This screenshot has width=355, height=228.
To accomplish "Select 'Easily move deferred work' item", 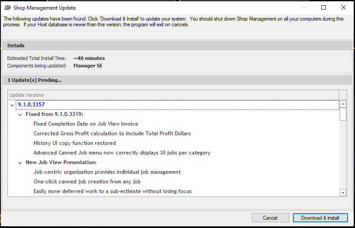I will click(112, 191).
